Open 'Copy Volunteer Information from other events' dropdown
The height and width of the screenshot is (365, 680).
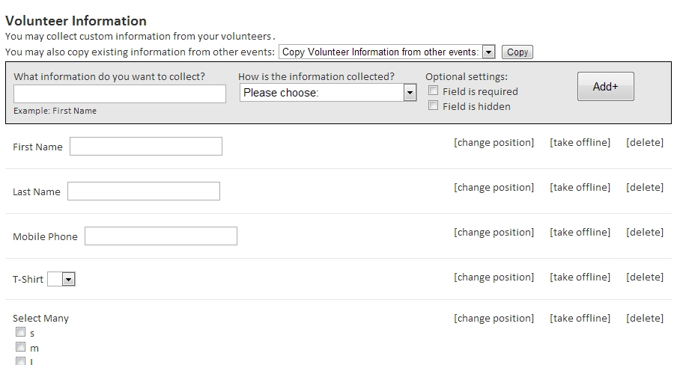point(387,52)
